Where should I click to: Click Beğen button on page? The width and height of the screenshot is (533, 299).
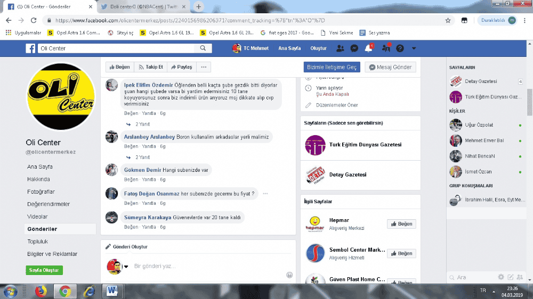pyautogui.click(x=119, y=67)
